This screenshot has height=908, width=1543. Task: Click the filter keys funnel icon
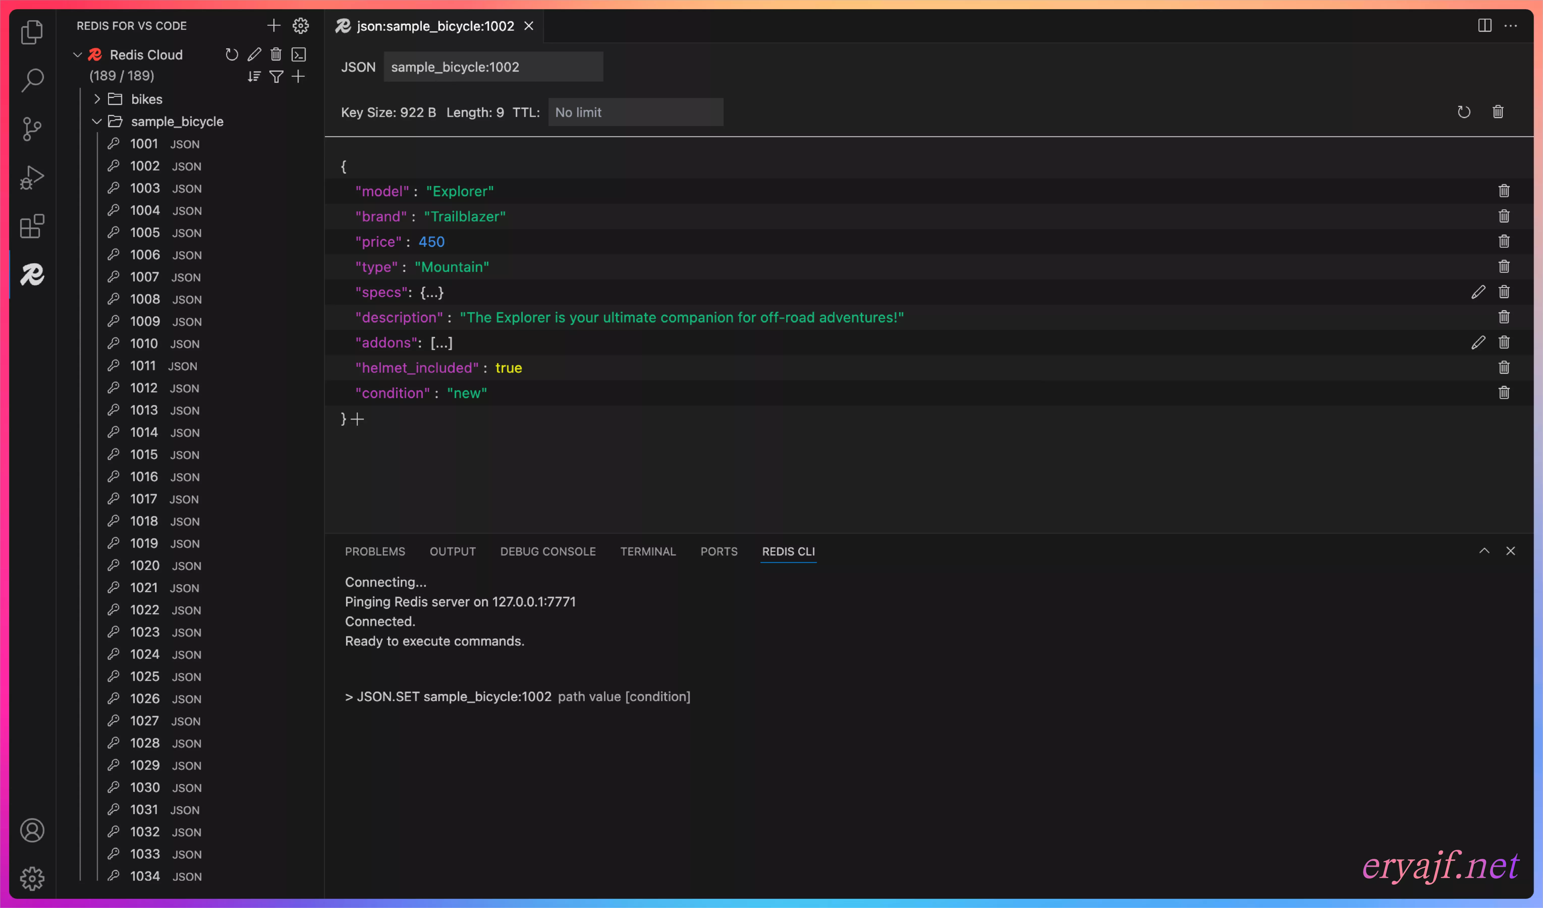pyautogui.click(x=276, y=76)
